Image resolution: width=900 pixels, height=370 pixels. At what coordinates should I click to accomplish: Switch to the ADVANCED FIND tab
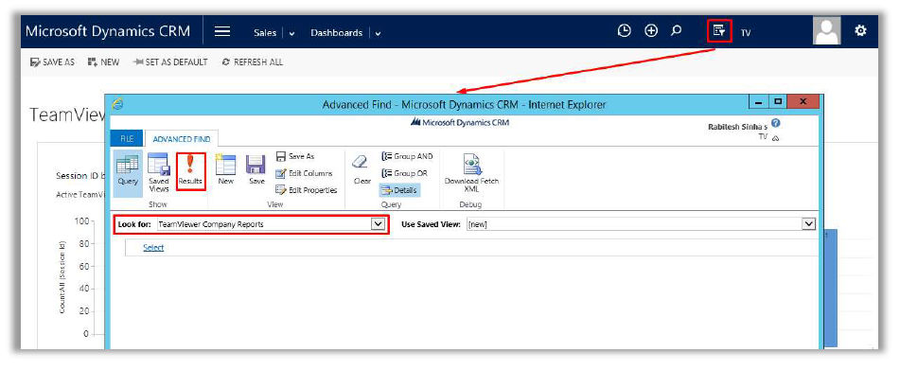click(x=182, y=139)
